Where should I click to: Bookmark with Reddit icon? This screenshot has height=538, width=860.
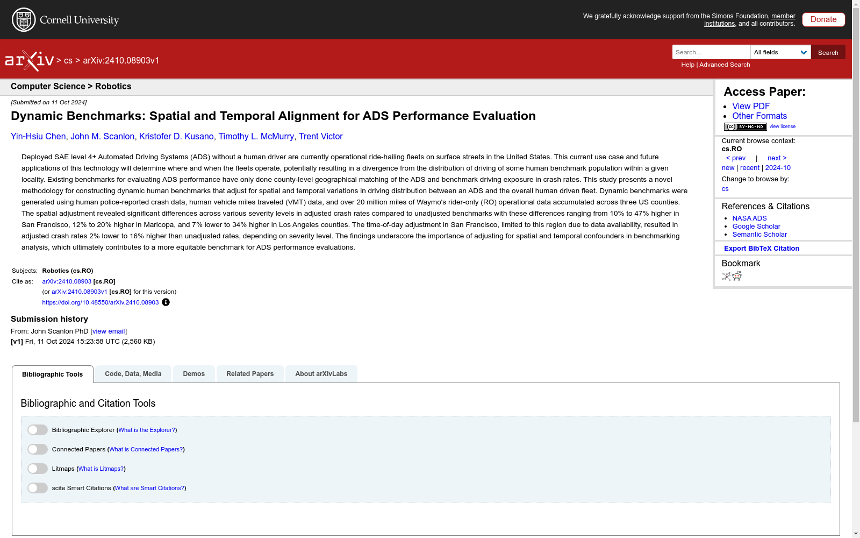737,276
